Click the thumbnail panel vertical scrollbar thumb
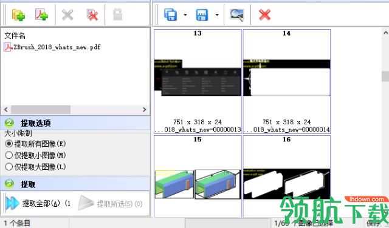The image size is (389, 228). point(385,76)
